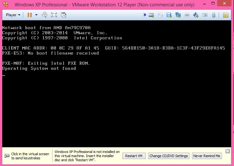Click the keyboard icon in hint bar
Screen dimensions: 234x166
[7, 156]
